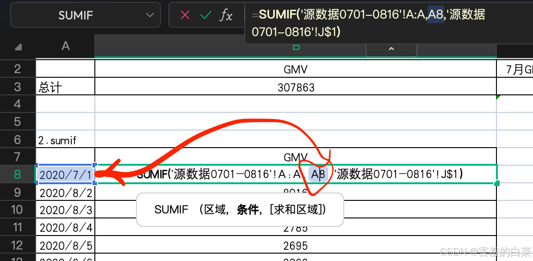Screen dimensions: 533x261
Task: Click empty cell A4
Action: 65,104
